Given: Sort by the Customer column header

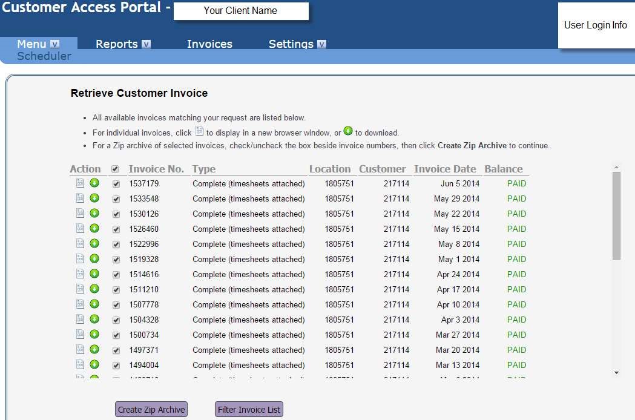Looking at the screenshot, I should pos(382,169).
